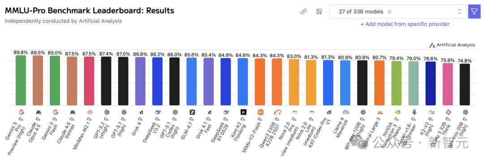Click the green Gemini 3 Pro bar at 89.8%

(21, 80)
